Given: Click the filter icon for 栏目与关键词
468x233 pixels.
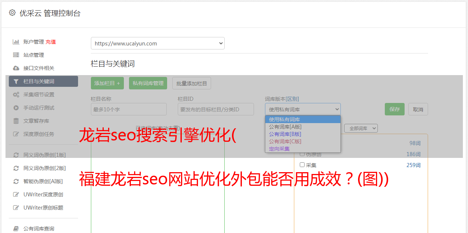Looking at the screenshot, I should click(16, 81).
